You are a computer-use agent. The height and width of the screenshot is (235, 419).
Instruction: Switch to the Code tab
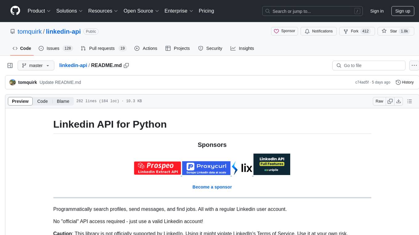tap(22, 48)
